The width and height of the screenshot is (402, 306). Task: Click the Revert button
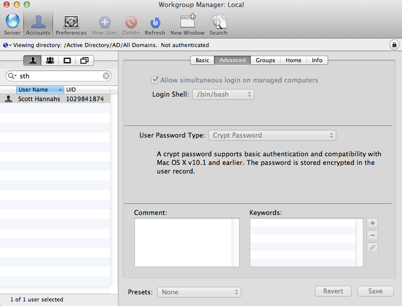pyautogui.click(x=333, y=291)
